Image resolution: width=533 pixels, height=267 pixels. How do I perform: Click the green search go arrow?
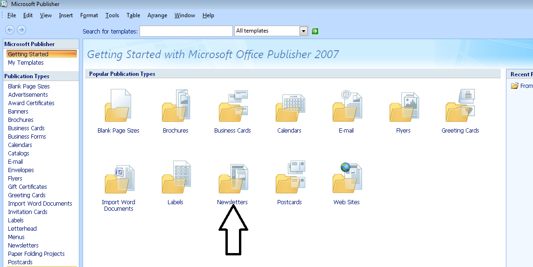tap(315, 31)
